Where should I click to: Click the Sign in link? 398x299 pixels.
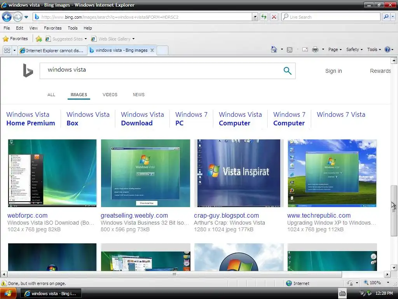coord(333,71)
